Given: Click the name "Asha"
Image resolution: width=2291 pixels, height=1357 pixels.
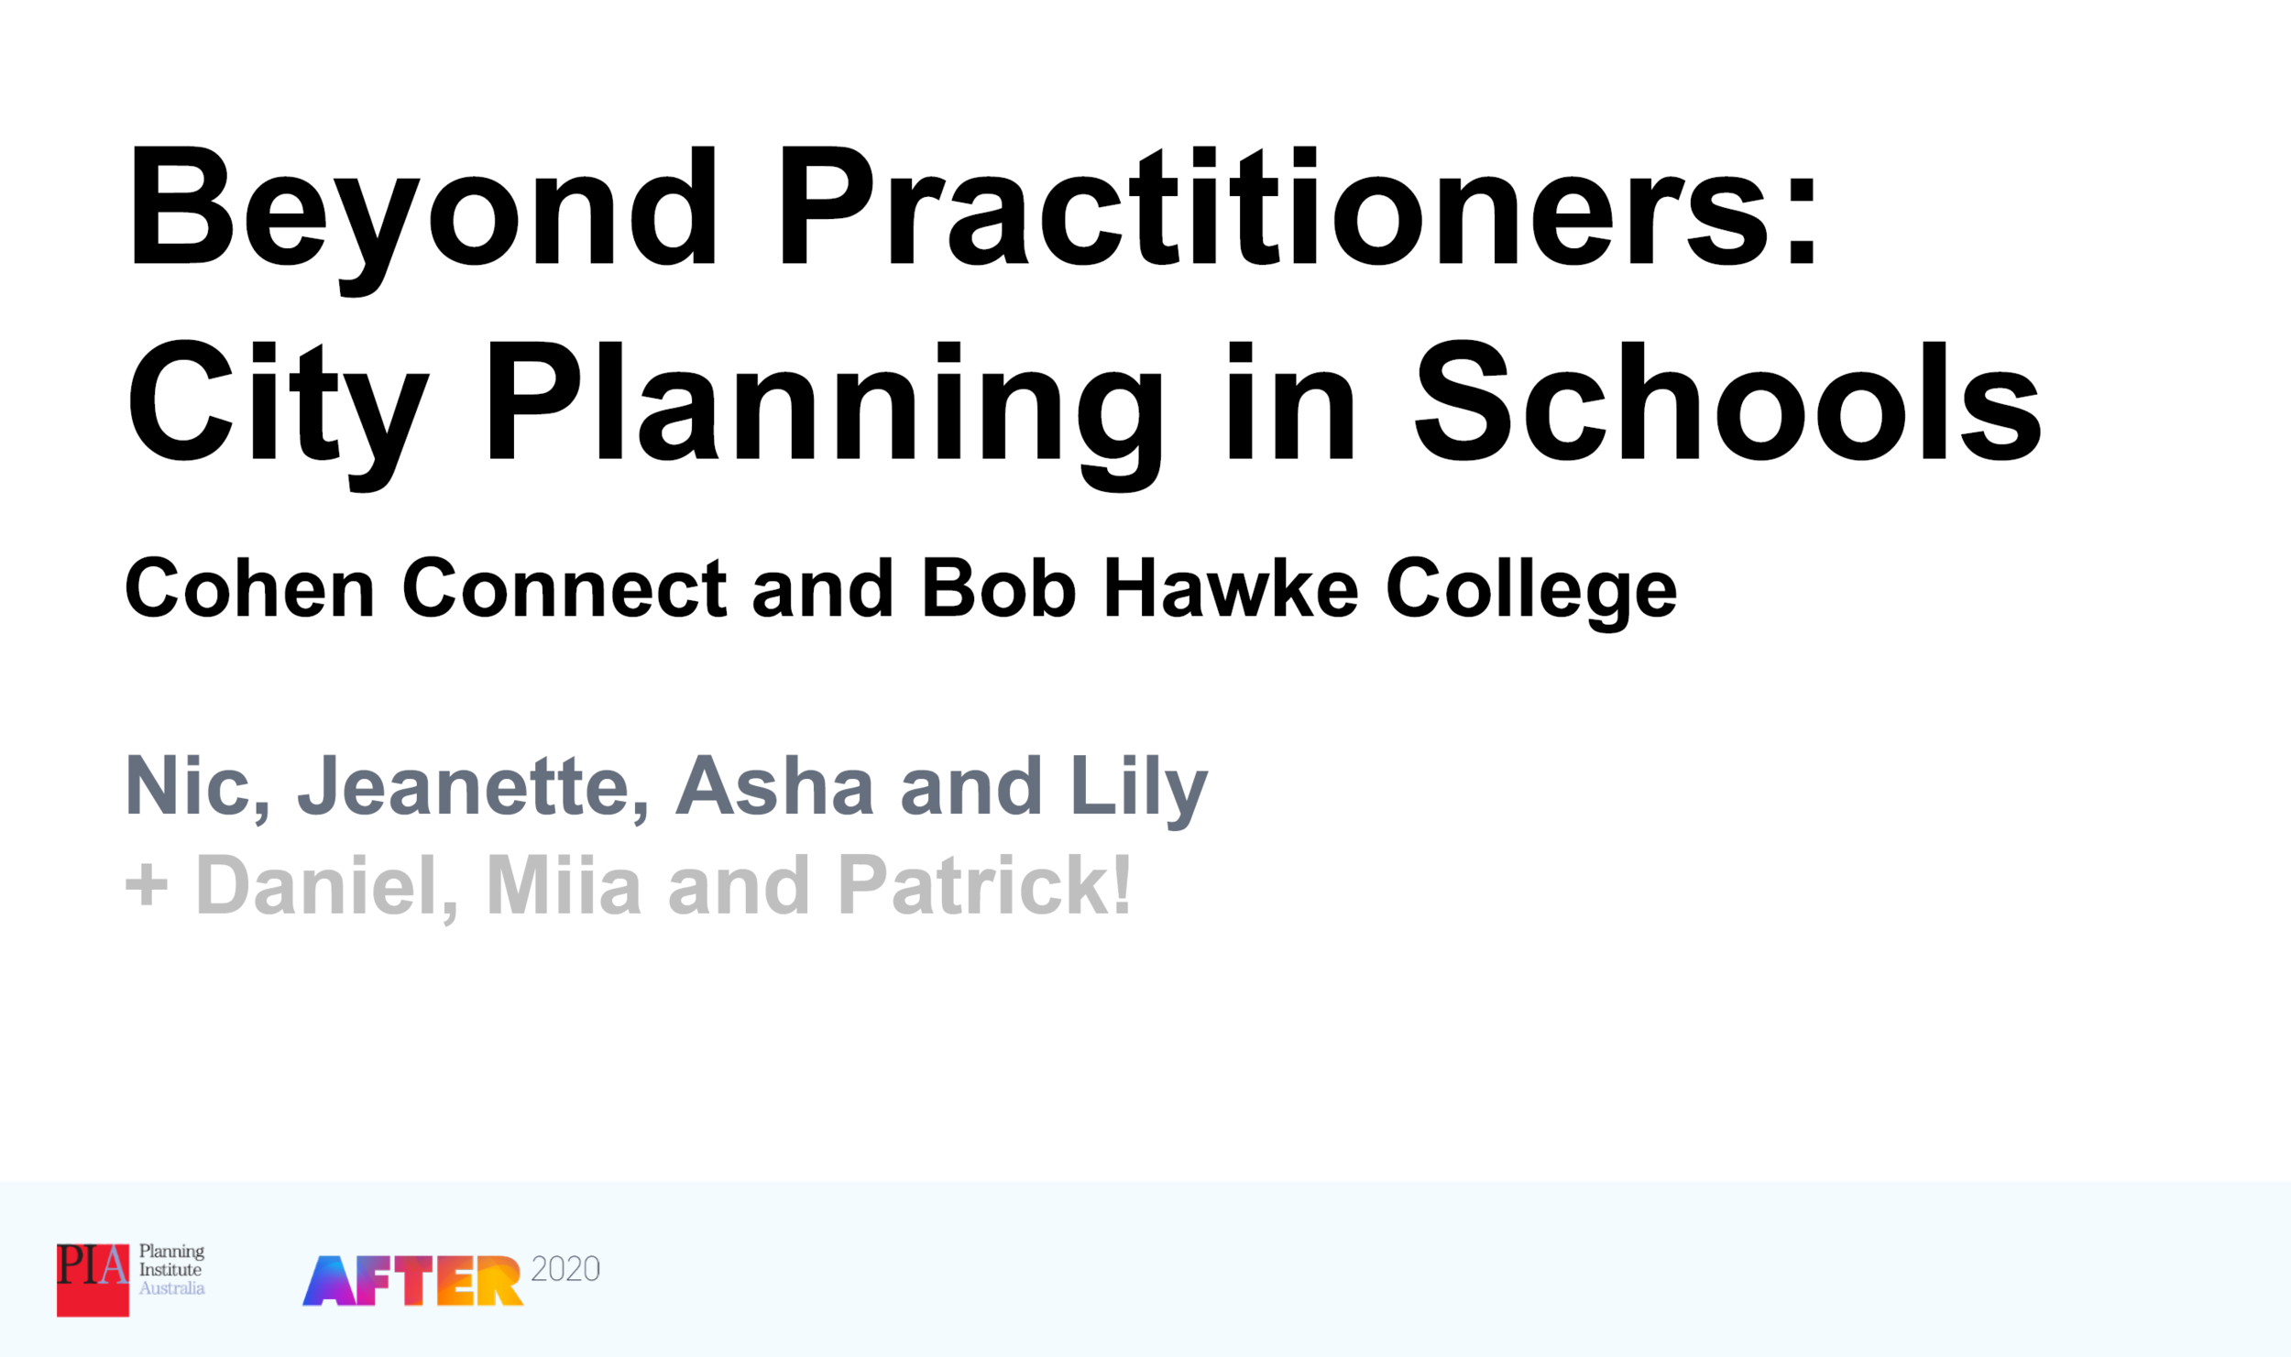Looking at the screenshot, I should (774, 785).
